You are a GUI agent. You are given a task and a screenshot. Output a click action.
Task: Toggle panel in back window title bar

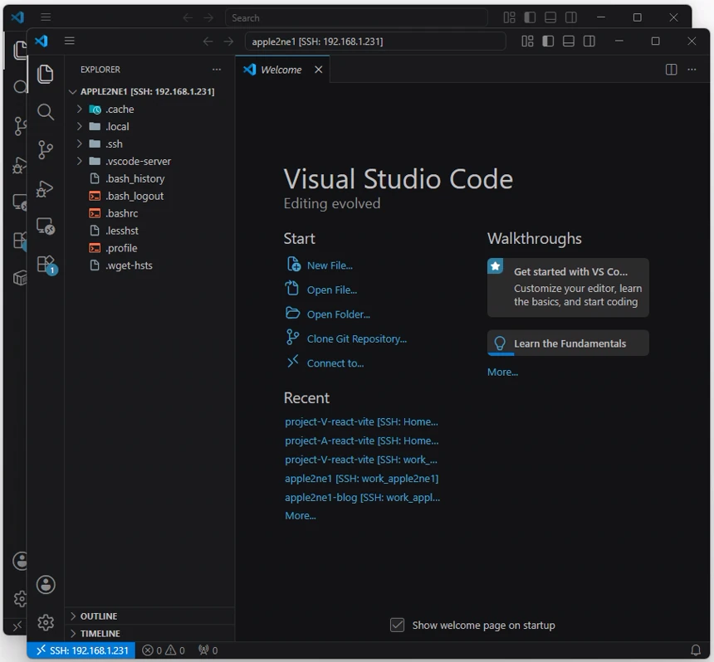(550, 17)
